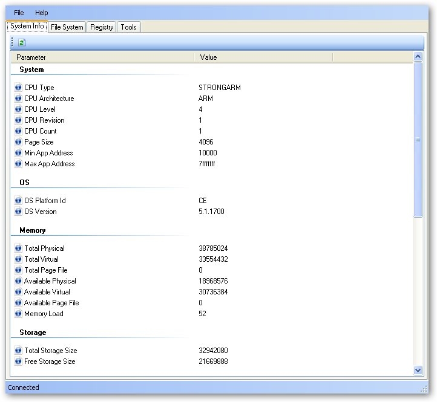Image resolution: width=437 pixels, height=402 pixels.
Task: Click the 30736384 available virtual value
Action: 213,292
